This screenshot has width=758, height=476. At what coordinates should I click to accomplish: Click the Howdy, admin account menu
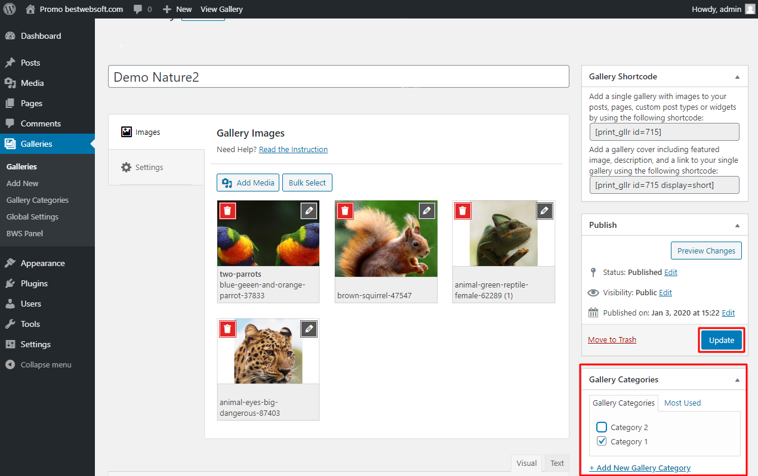click(723, 9)
